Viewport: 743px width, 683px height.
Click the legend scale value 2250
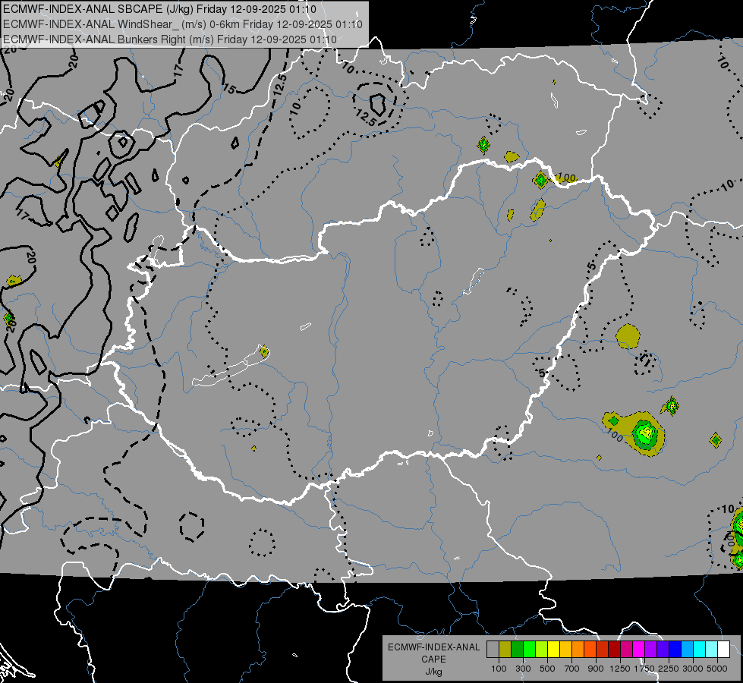point(669,669)
